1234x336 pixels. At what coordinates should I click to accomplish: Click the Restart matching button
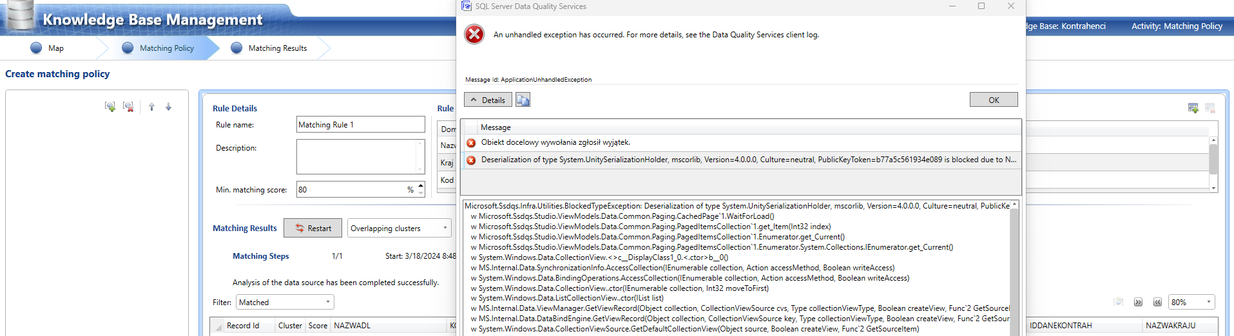click(x=313, y=228)
